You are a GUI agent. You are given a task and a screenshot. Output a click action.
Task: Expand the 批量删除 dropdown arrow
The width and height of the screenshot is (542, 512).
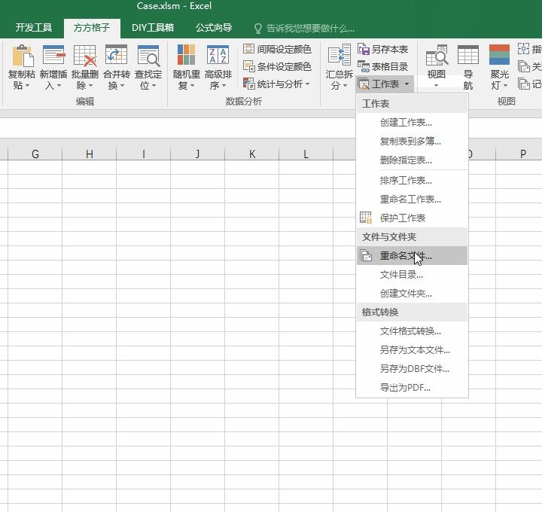[x=90, y=85]
